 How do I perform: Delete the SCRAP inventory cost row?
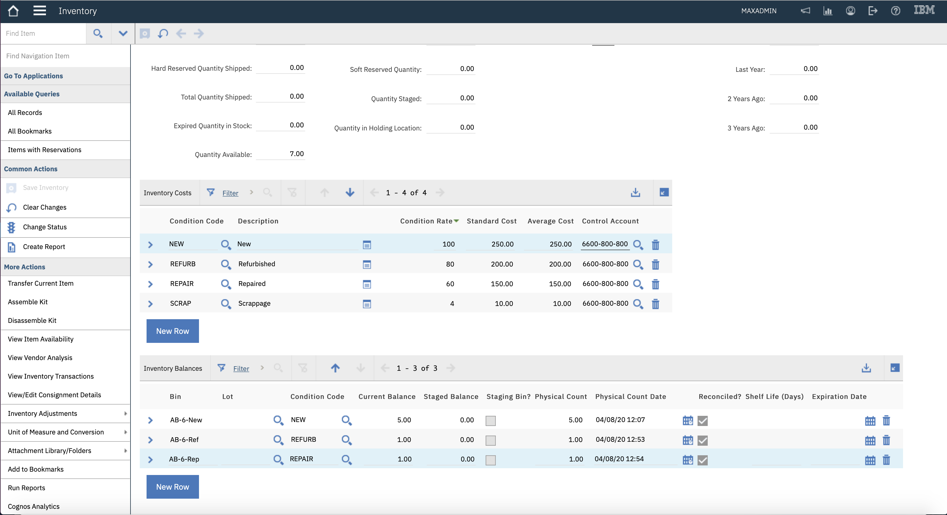point(656,304)
